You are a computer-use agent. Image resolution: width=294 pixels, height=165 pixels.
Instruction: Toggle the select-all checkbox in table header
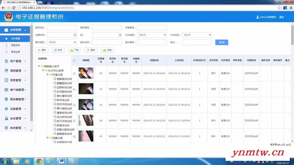click(74, 60)
